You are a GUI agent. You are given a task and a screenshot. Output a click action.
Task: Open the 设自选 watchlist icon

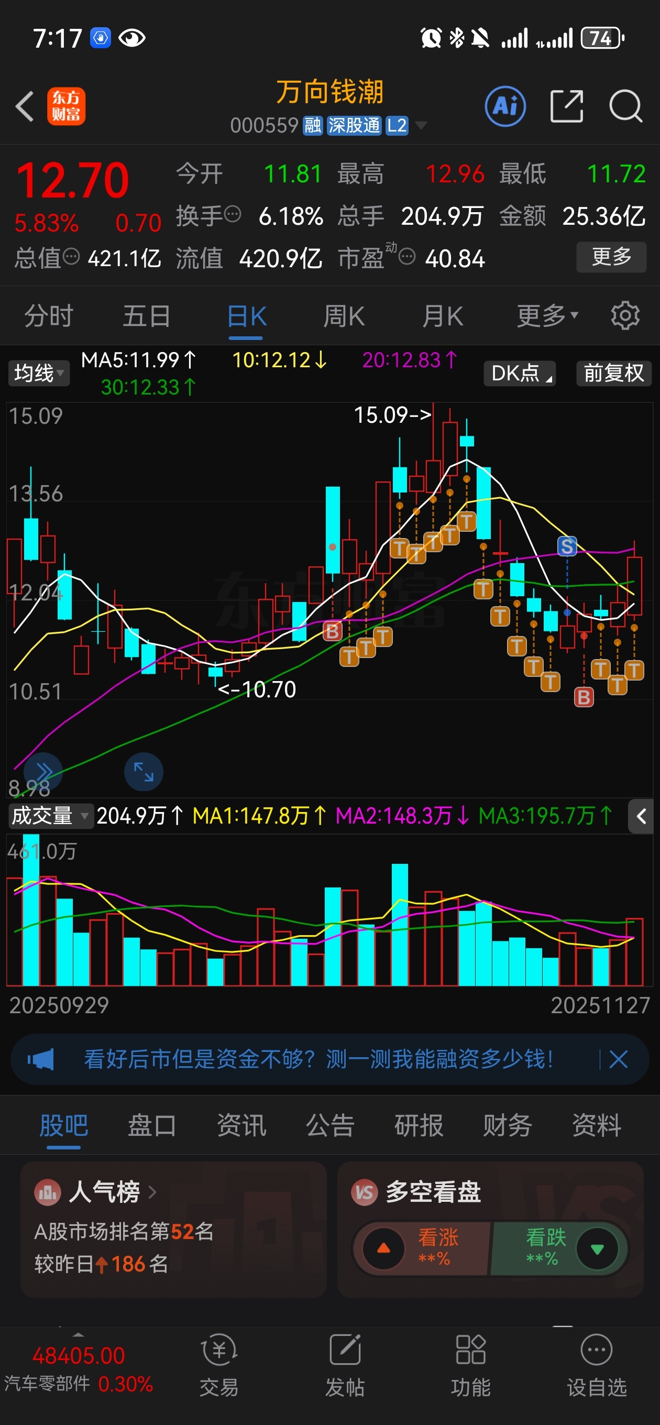tap(597, 1365)
